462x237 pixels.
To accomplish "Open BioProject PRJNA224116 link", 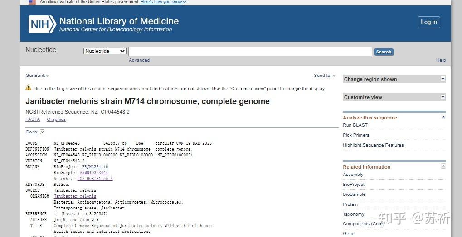I will coord(95,167).
